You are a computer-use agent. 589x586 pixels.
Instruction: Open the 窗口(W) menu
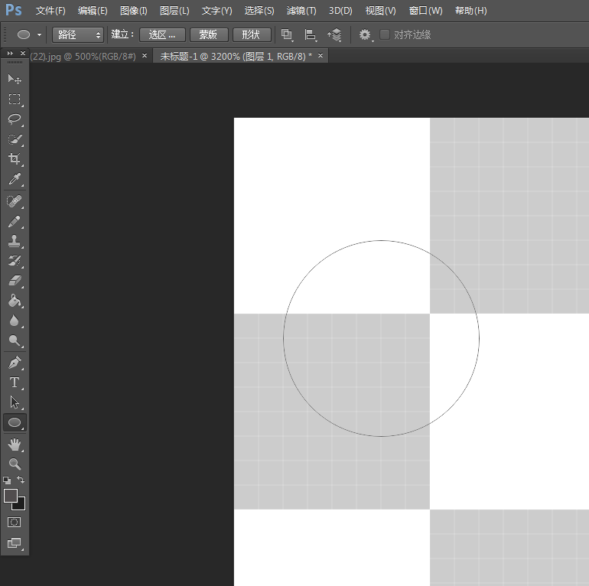point(425,11)
